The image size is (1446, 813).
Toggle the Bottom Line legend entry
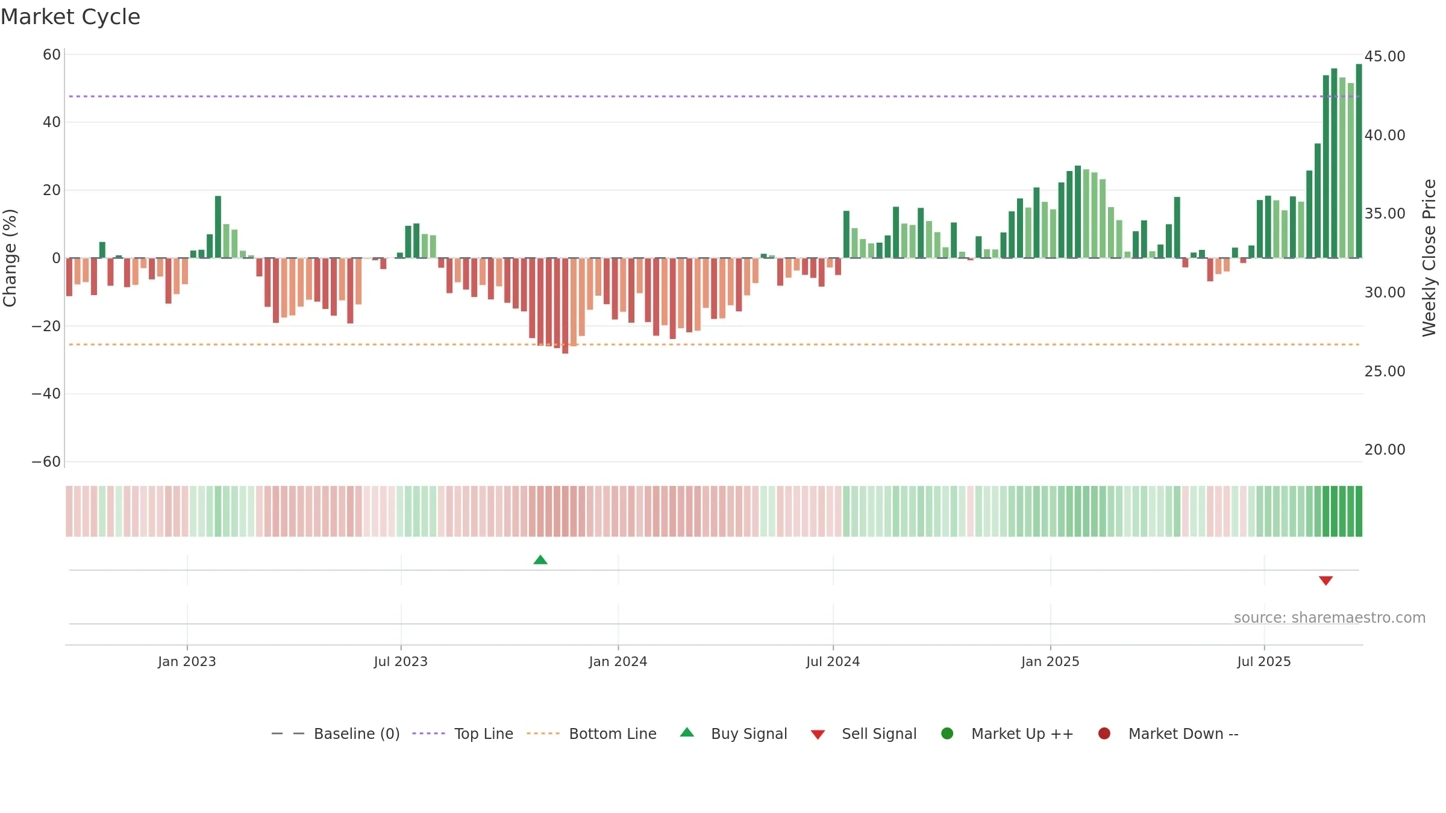pos(592,734)
